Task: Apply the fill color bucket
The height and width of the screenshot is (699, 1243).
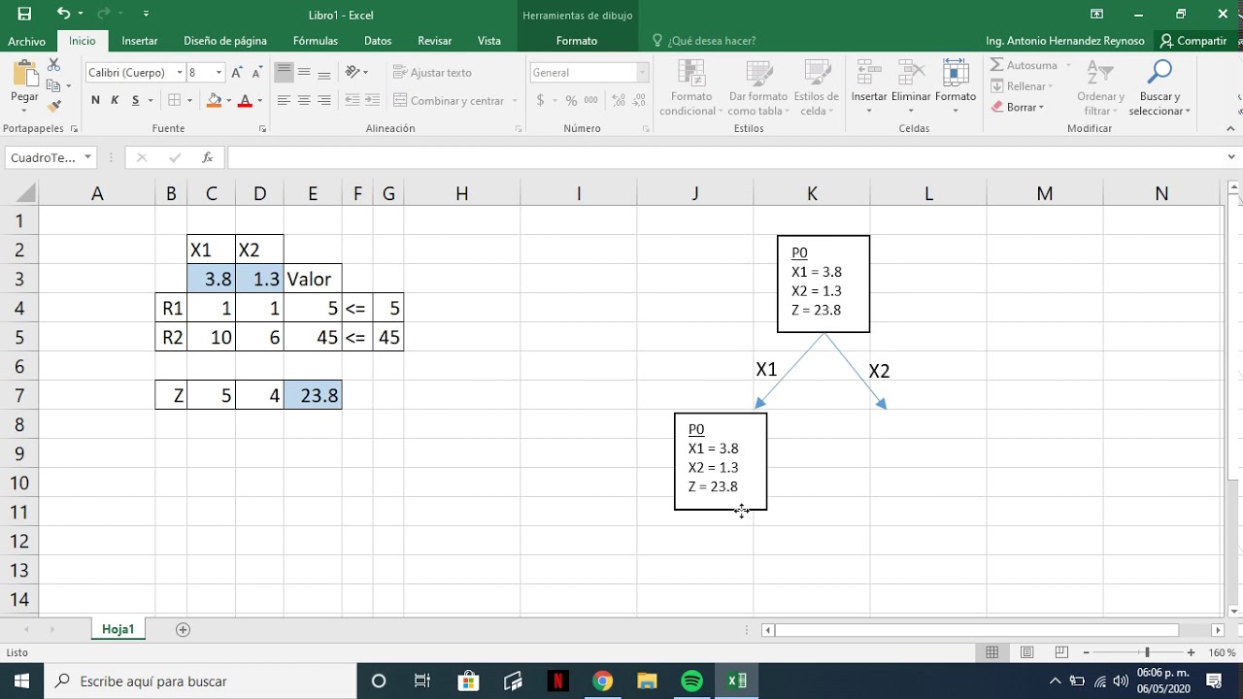Action: click(215, 100)
